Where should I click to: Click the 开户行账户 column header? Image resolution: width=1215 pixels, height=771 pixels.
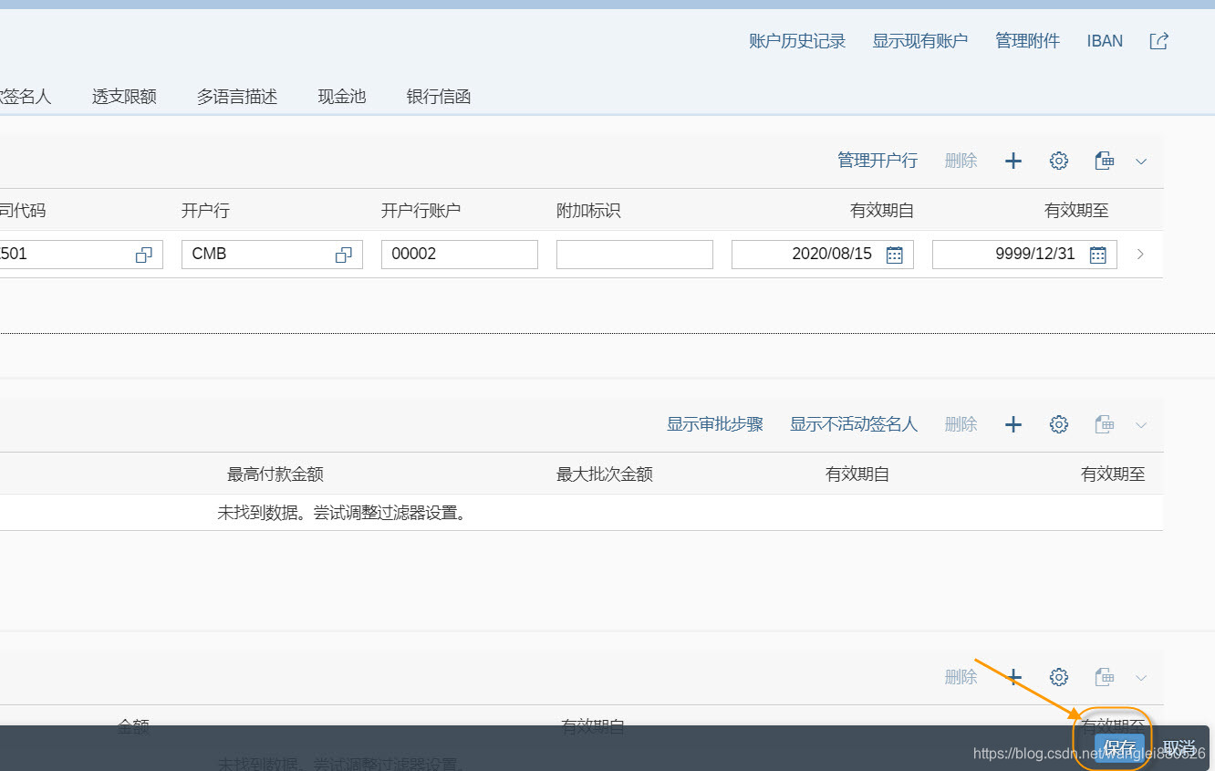pyautogui.click(x=421, y=211)
